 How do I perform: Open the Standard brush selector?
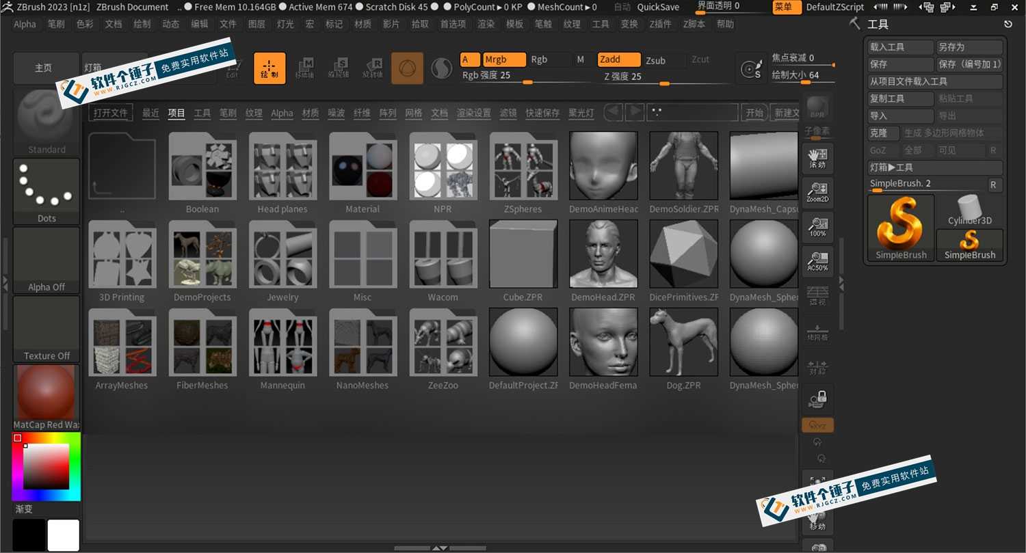point(47,122)
